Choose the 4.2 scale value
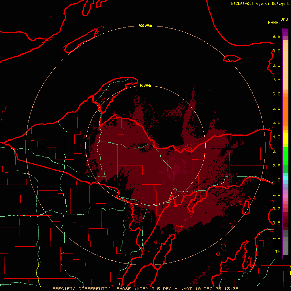 coord(276,137)
